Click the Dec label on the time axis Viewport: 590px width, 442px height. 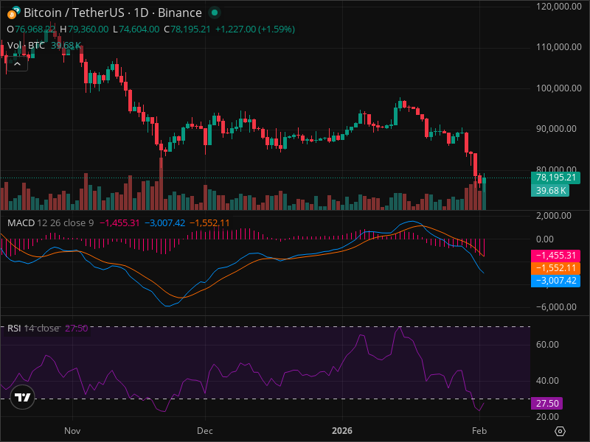[x=205, y=431]
